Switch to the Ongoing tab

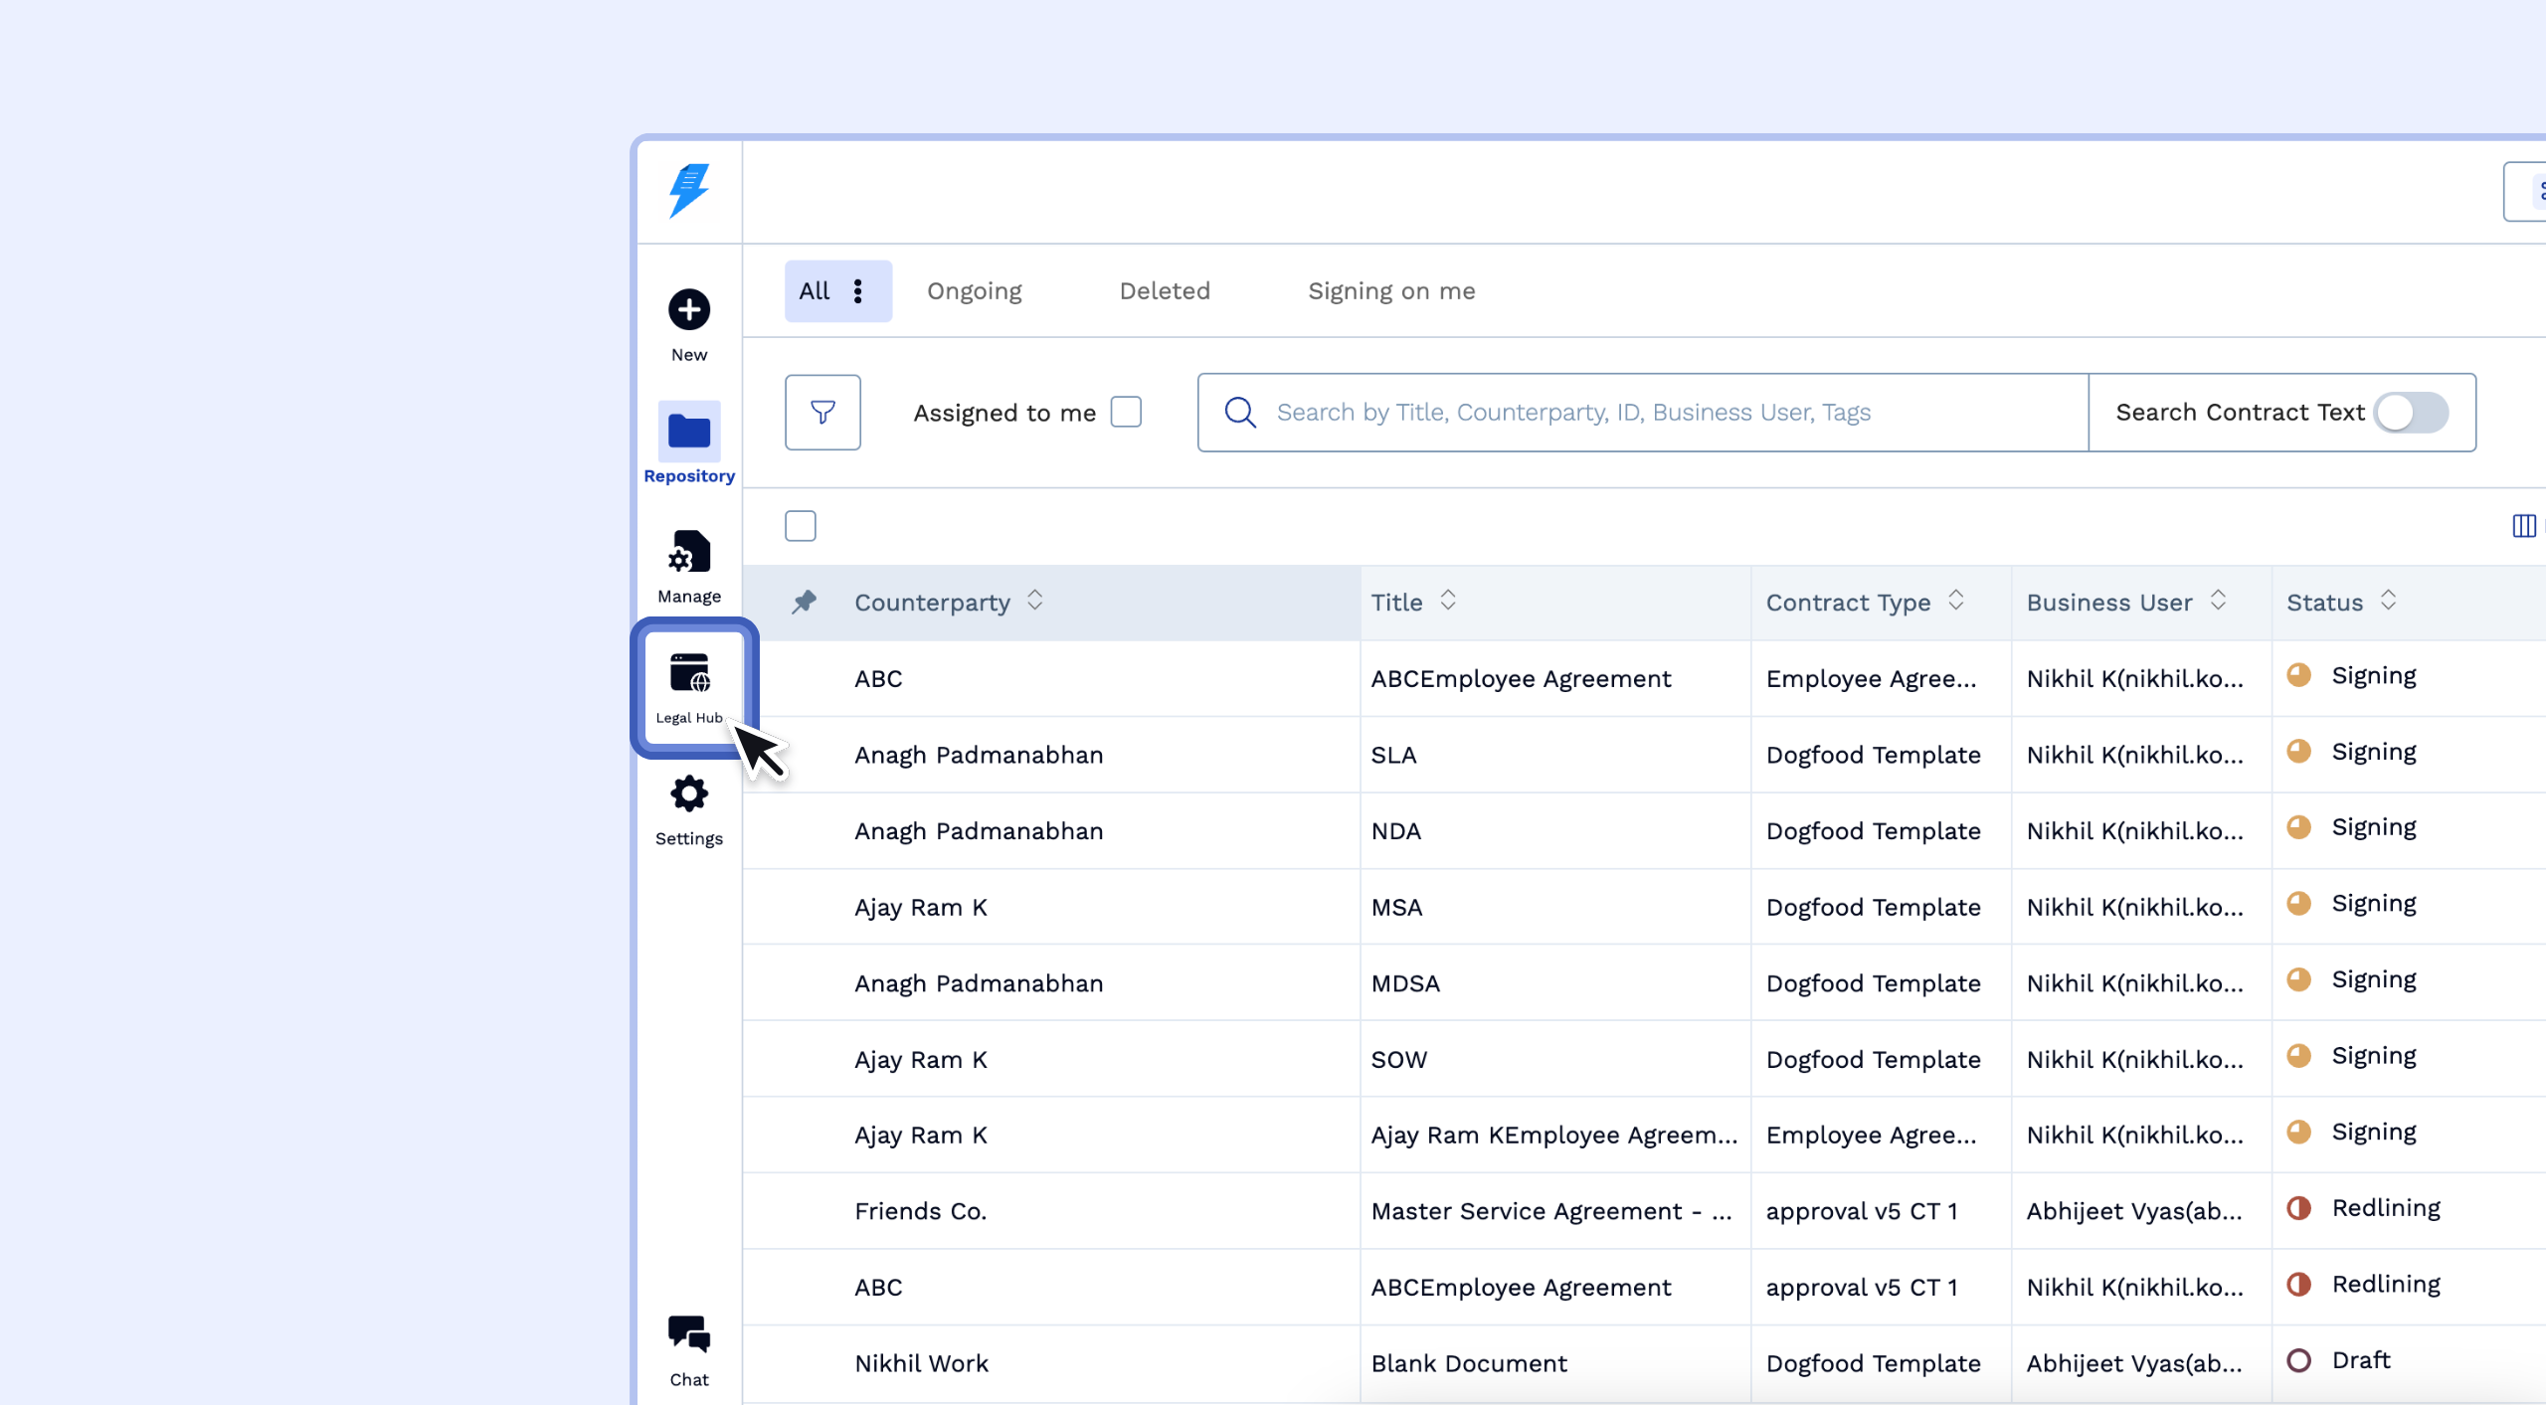pyautogui.click(x=974, y=290)
